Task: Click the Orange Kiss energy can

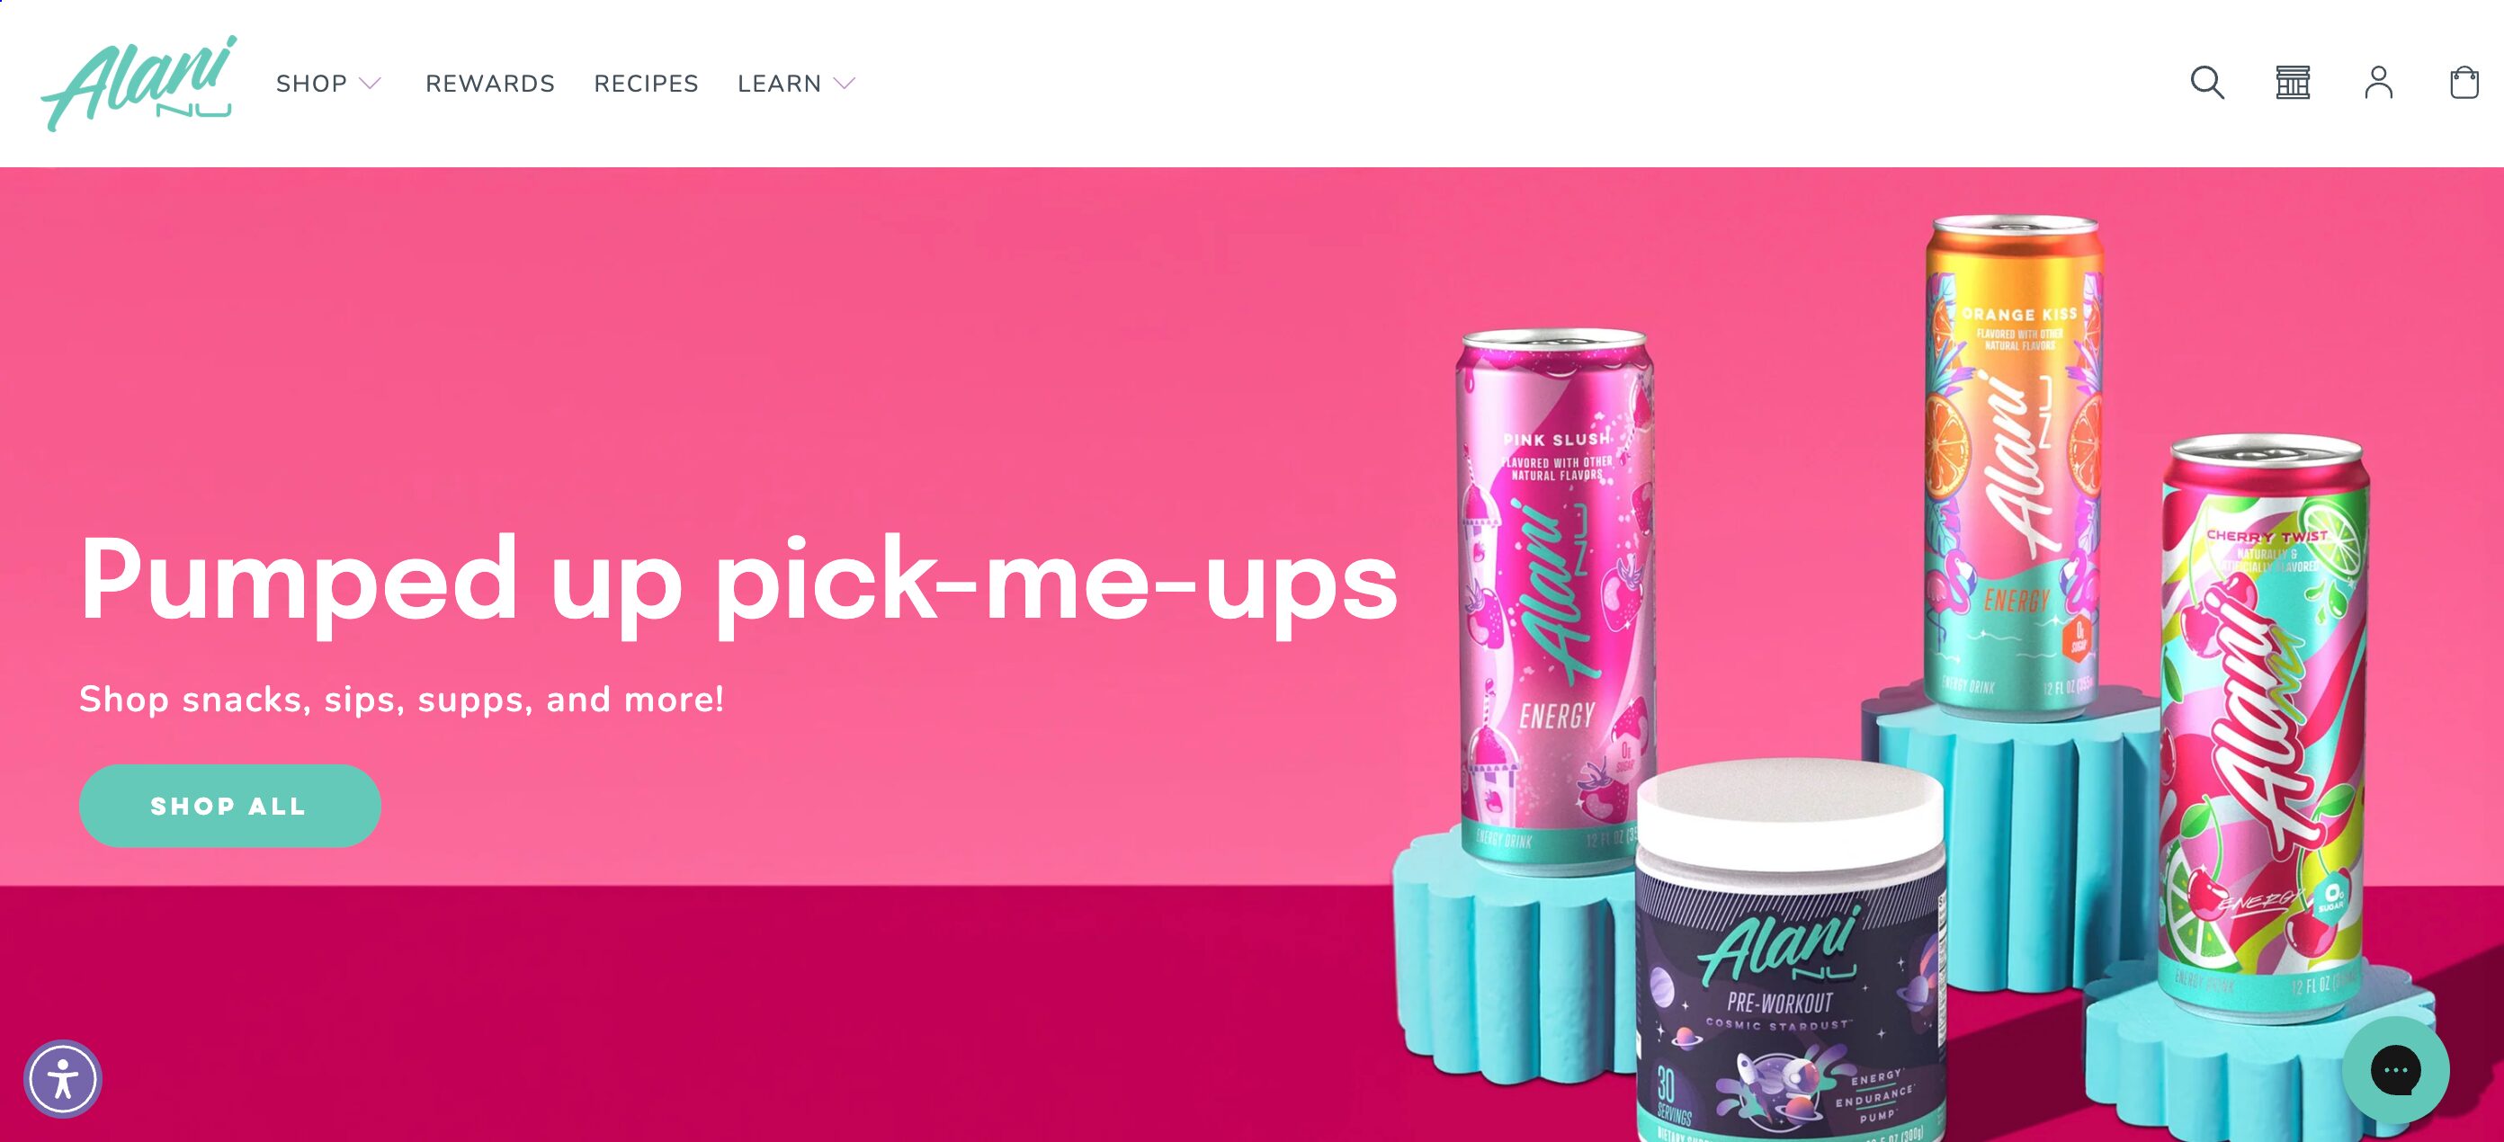Action: click(x=2012, y=467)
